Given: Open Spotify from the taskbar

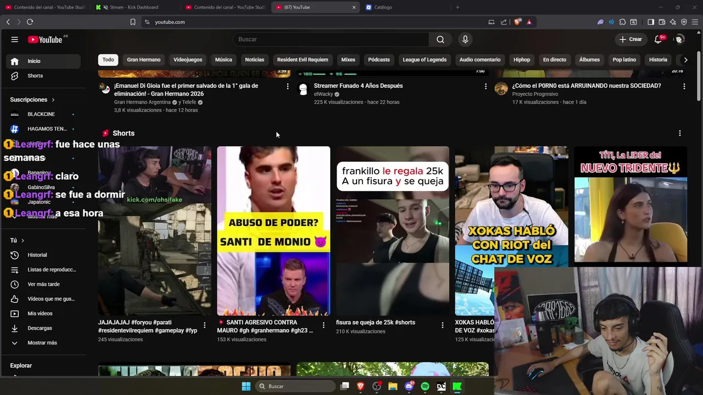Looking at the screenshot, I should [x=425, y=386].
